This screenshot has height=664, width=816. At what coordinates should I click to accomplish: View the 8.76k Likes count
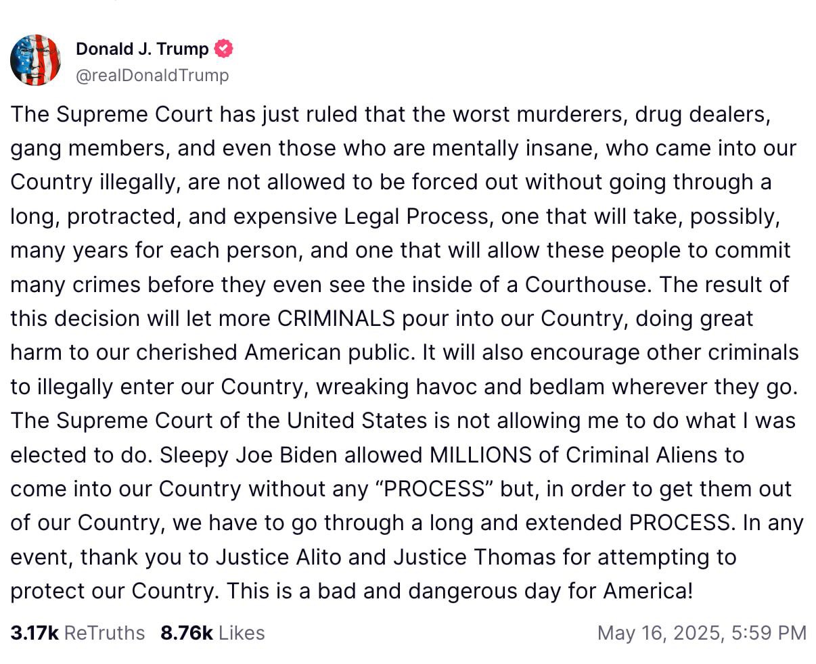pos(187,633)
